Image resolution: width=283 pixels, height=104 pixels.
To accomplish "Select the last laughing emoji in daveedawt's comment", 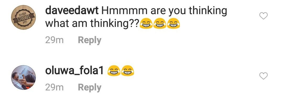I will tap(173, 24).
